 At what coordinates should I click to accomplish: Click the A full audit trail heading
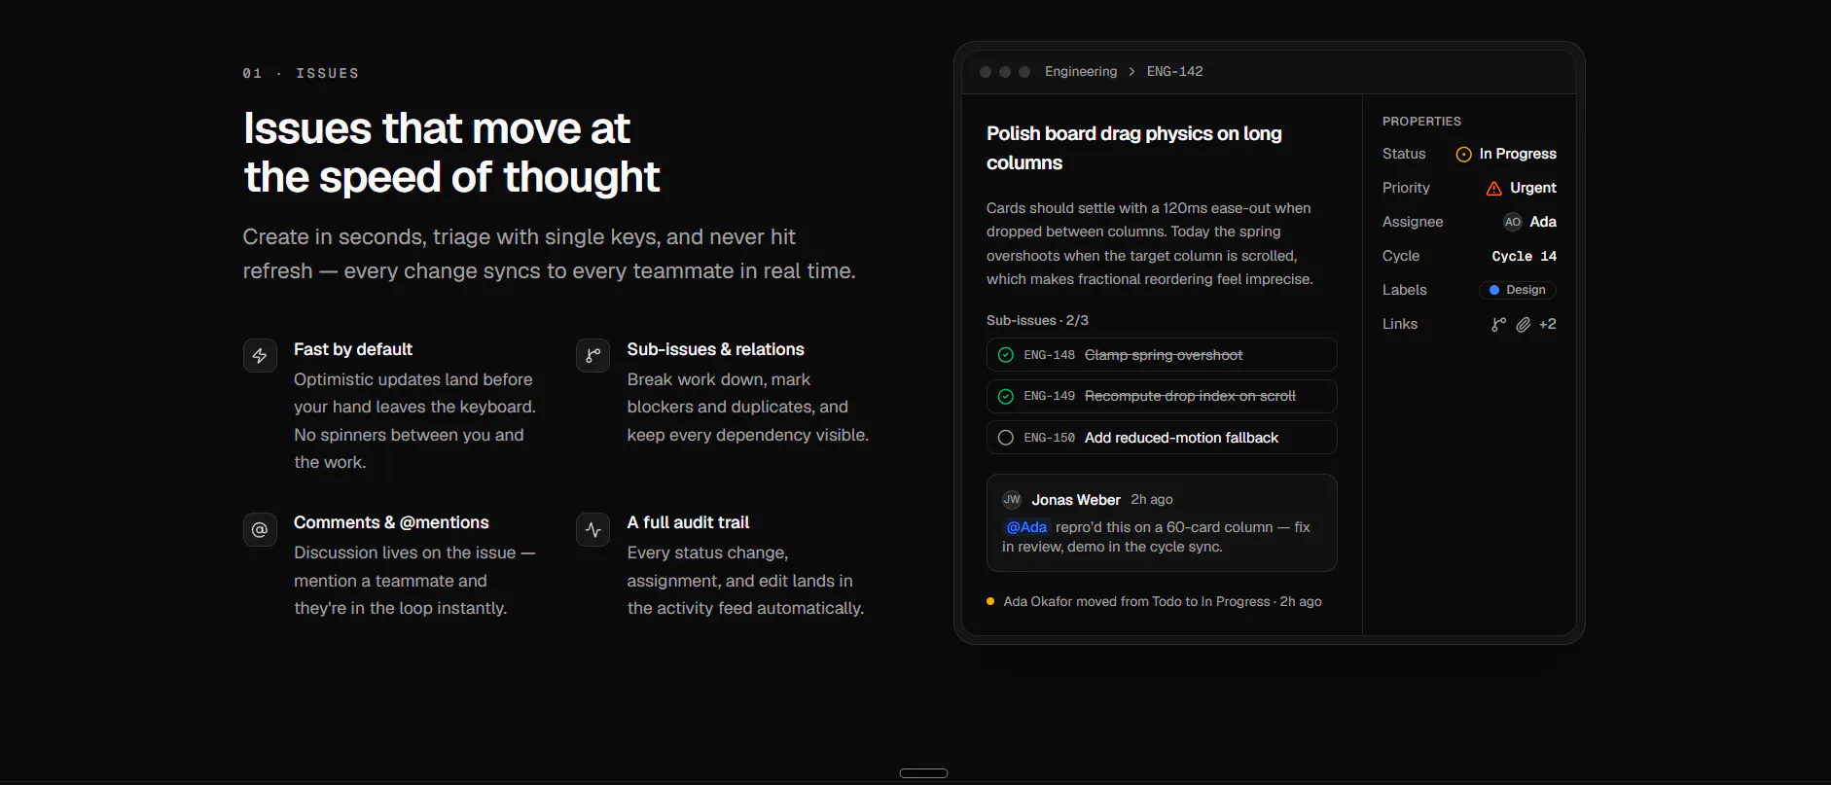click(688, 522)
